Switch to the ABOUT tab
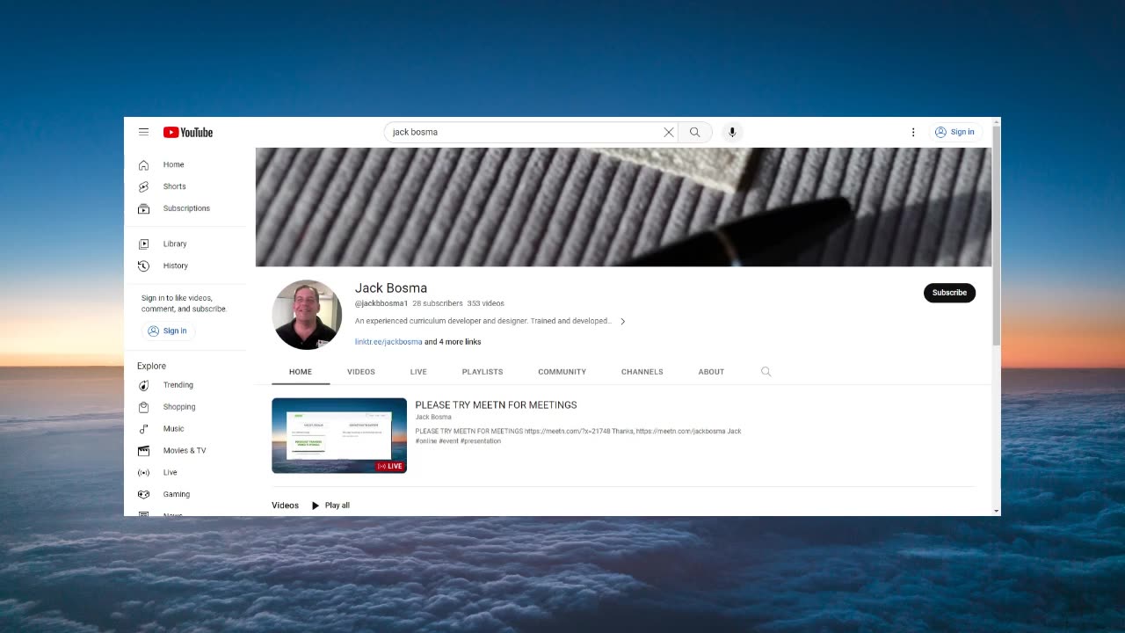1125x633 pixels. [711, 372]
